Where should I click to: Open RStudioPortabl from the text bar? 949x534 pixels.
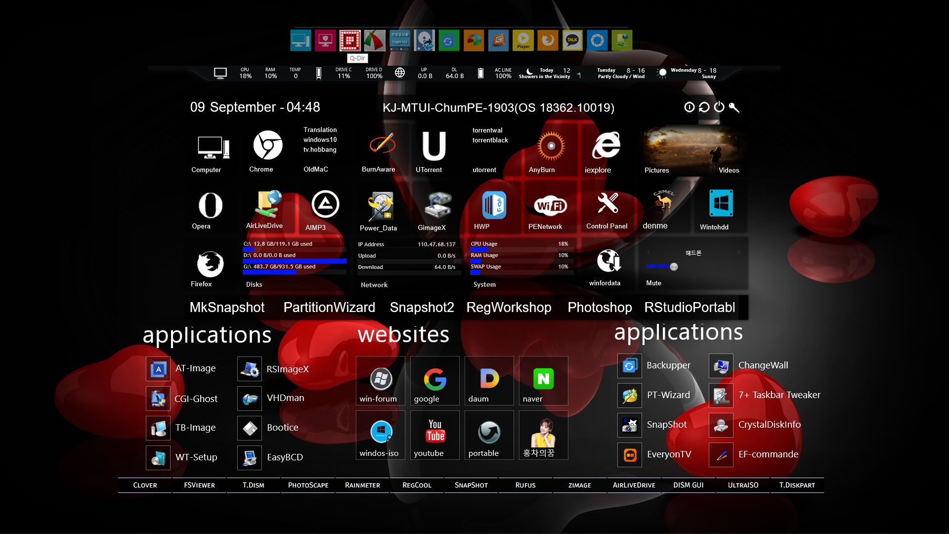pos(690,307)
